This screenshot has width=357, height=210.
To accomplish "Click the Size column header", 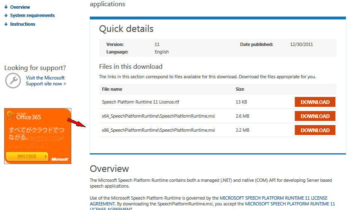I will coord(240,89).
